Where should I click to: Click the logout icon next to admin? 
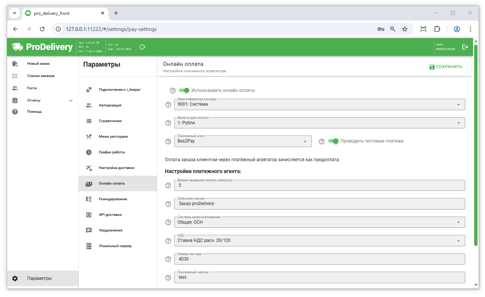point(465,47)
